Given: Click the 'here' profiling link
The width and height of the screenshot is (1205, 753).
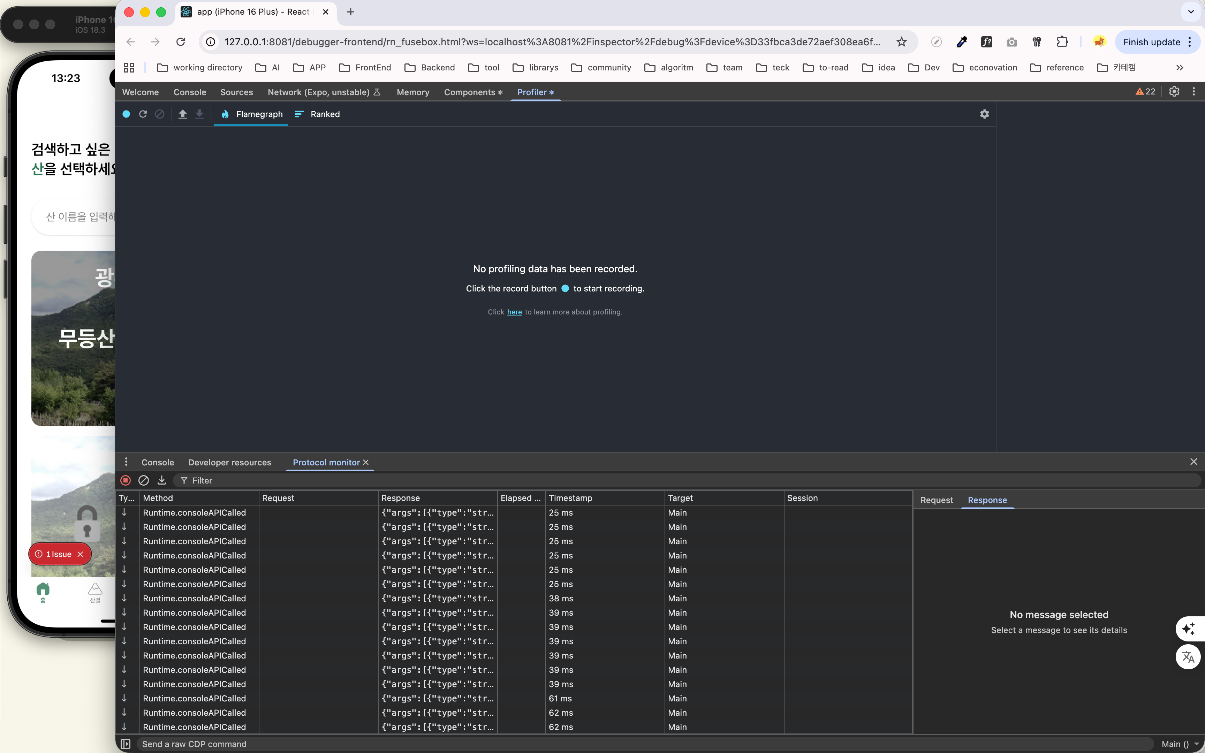Looking at the screenshot, I should tap(514, 312).
